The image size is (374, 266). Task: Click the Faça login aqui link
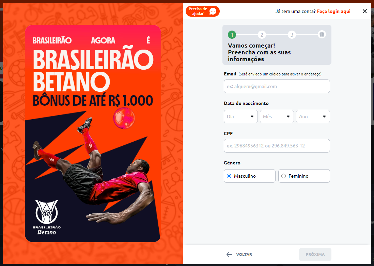click(x=334, y=11)
